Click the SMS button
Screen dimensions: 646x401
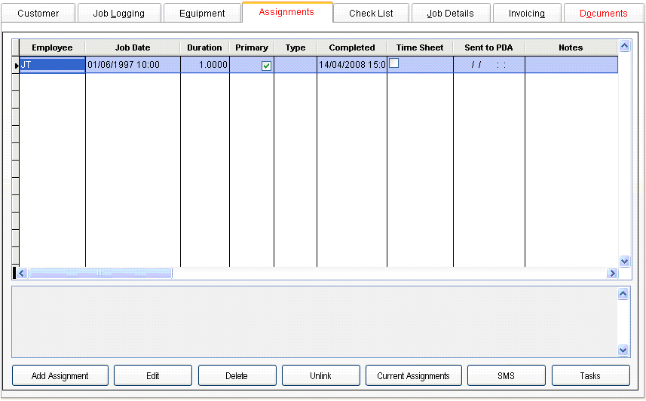pos(506,375)
